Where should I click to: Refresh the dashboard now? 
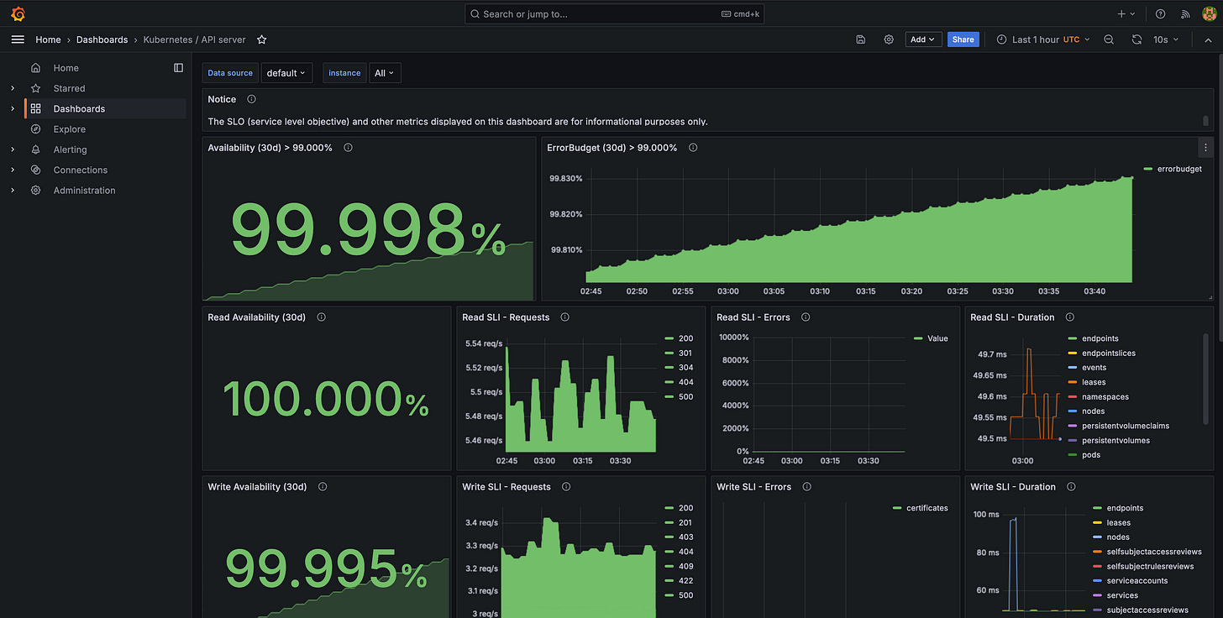tap(1136, 39)
